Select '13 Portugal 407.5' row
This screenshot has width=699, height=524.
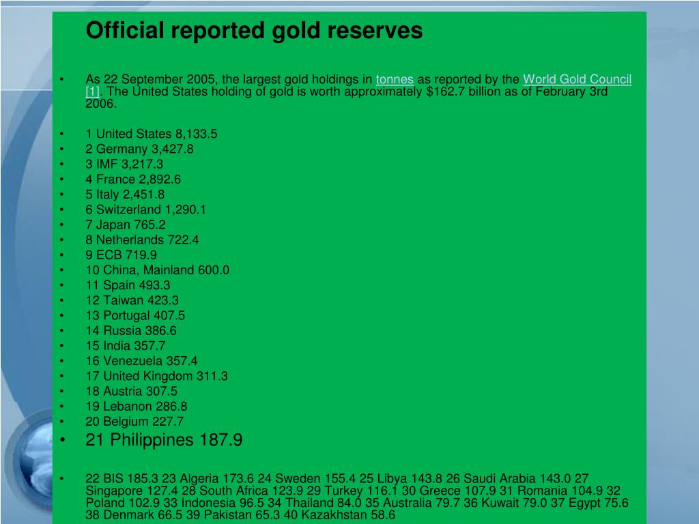tap(135, 316)
